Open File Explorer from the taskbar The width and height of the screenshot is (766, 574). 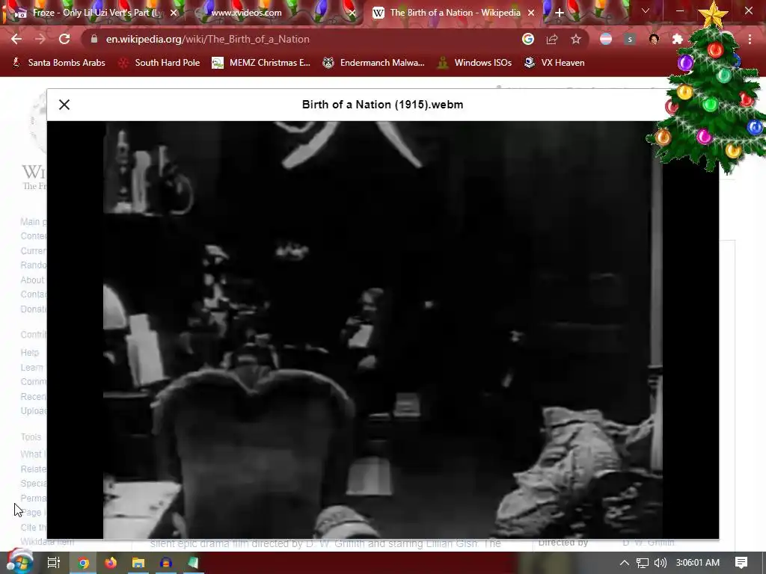[x=138, y=563]
